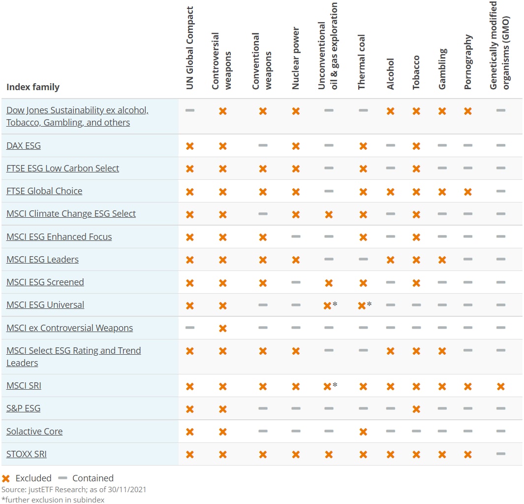Open the STOXX SRI index link
The image size is (524, 504).
(27, 454)
